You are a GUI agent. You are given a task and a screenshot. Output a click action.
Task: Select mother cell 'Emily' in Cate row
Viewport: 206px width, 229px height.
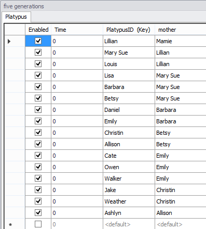point(181,156)
